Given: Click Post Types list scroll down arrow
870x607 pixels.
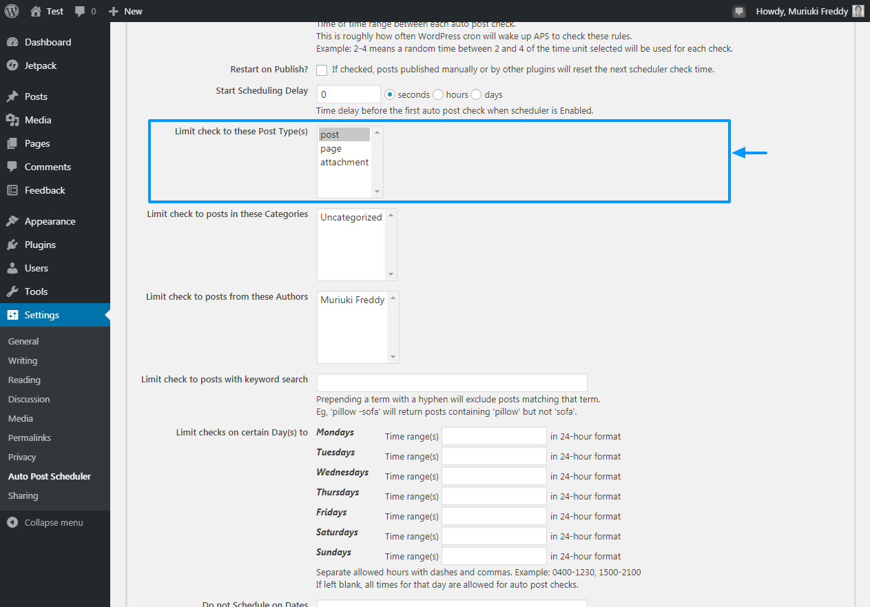Looking at the screenshot, I should [377, 191].
